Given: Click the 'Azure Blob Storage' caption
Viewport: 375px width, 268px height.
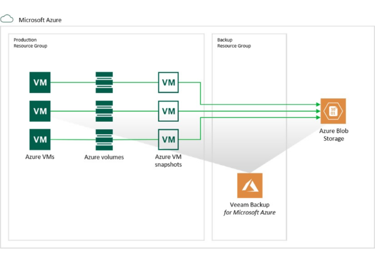Looking at the screenshot, I should (x=334, y=135).
